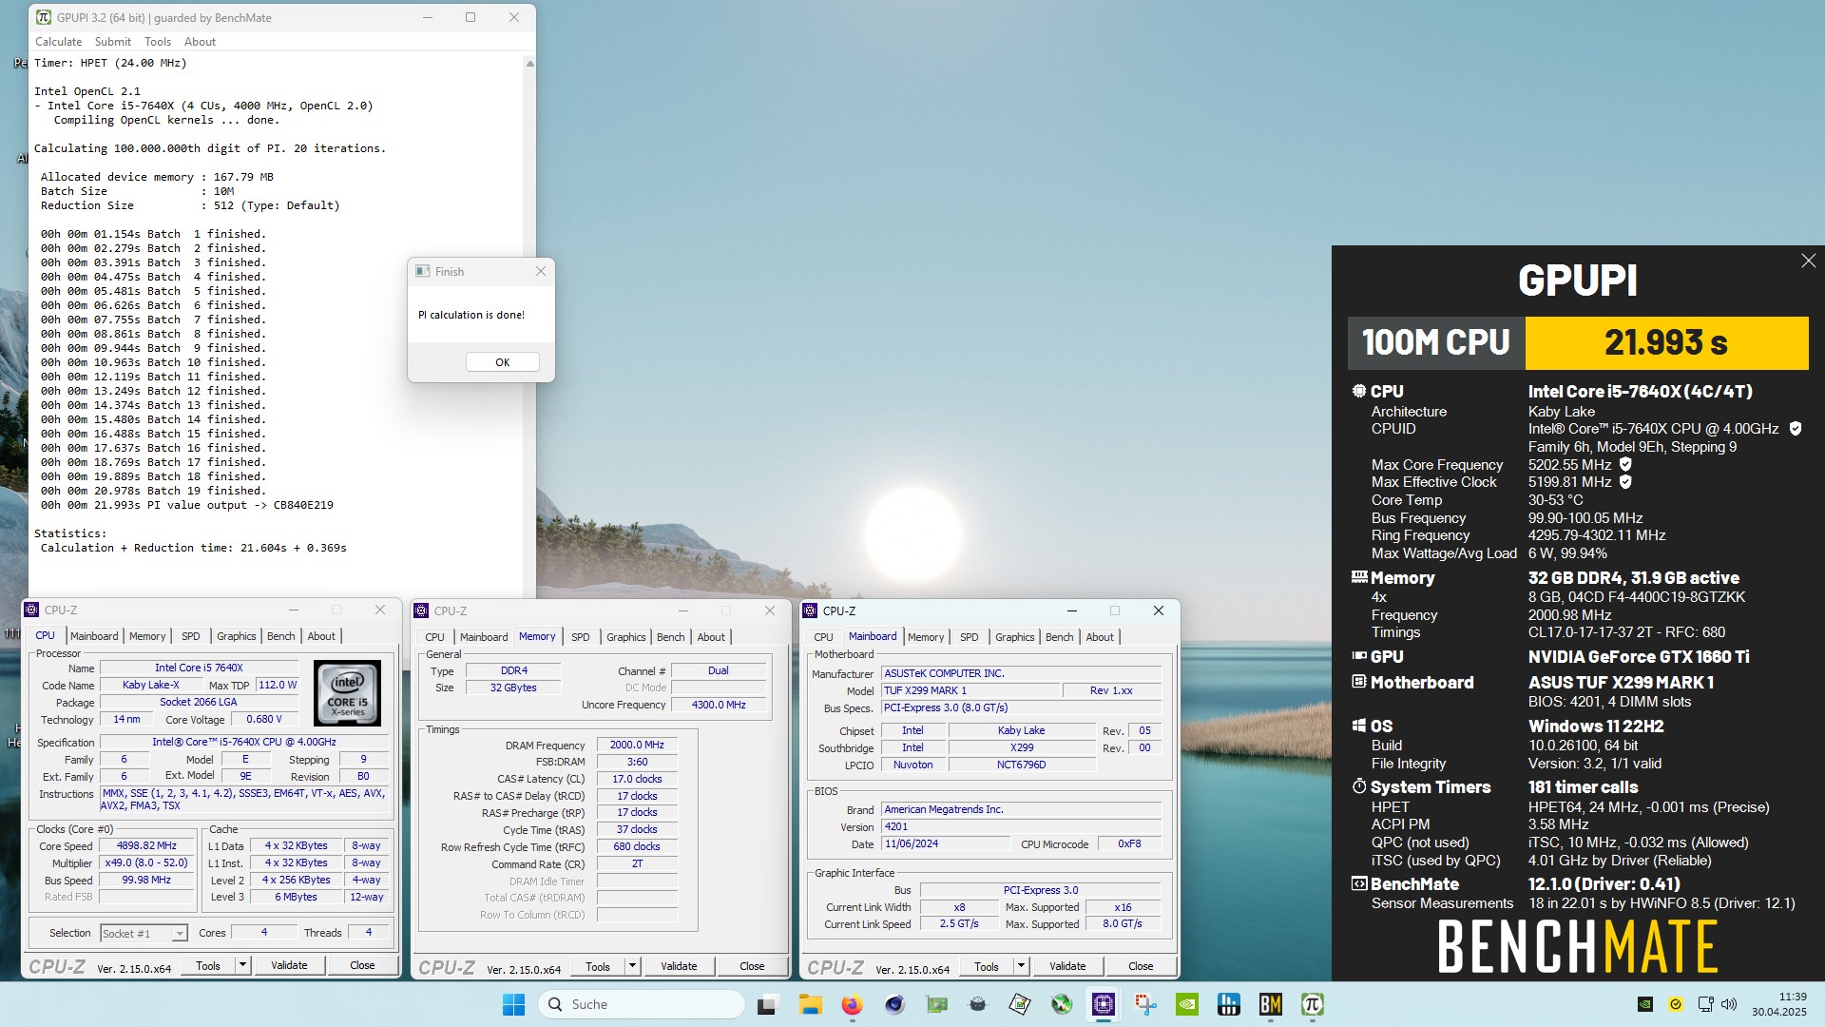Screen dimensions: 1825x1027
Task: Open blue bar-chart icon app in taskbar
Action: [1229, 1004]
